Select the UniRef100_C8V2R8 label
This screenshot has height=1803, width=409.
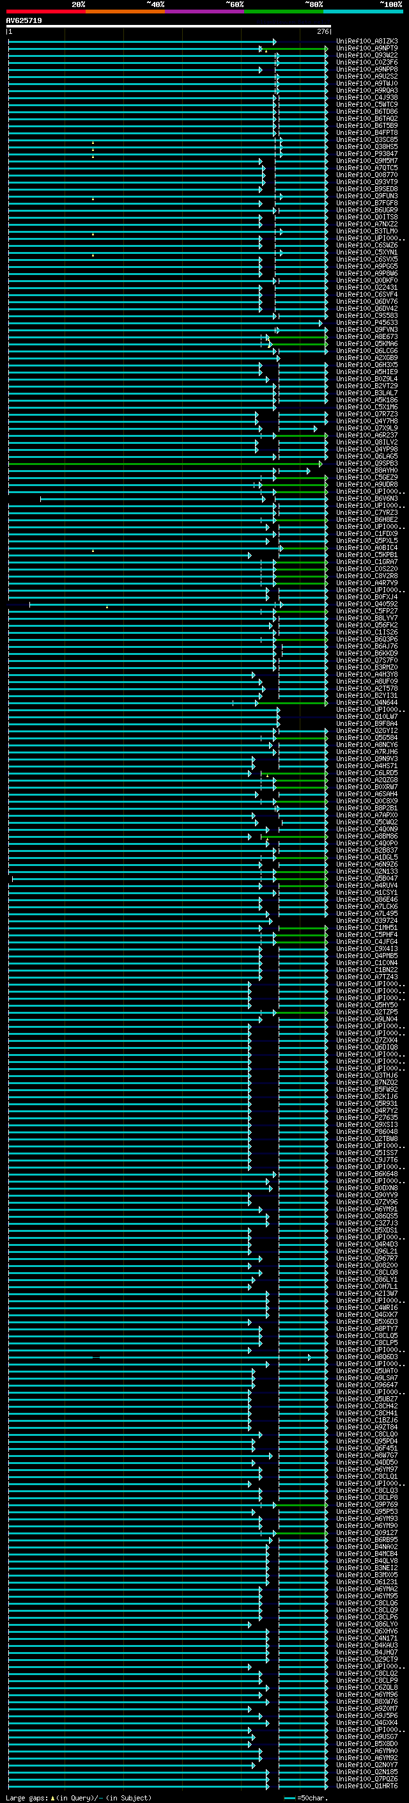367,576
